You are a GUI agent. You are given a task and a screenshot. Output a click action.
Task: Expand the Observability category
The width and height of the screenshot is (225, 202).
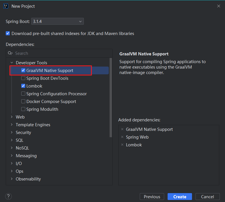pyautogui.click(x=12, y=179)
